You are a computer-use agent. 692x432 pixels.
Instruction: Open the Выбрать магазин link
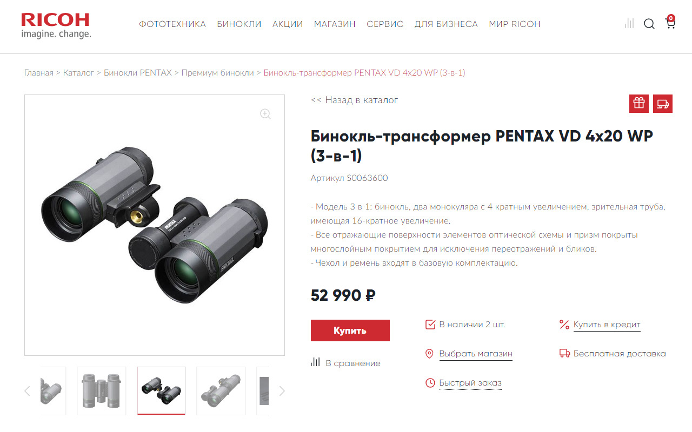[x=476, y=354]
